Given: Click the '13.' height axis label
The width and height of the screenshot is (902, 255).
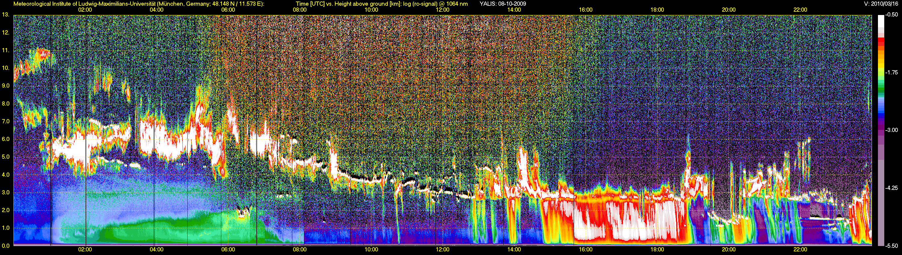Looking at the screenshot, I should (x=5, y=15).
